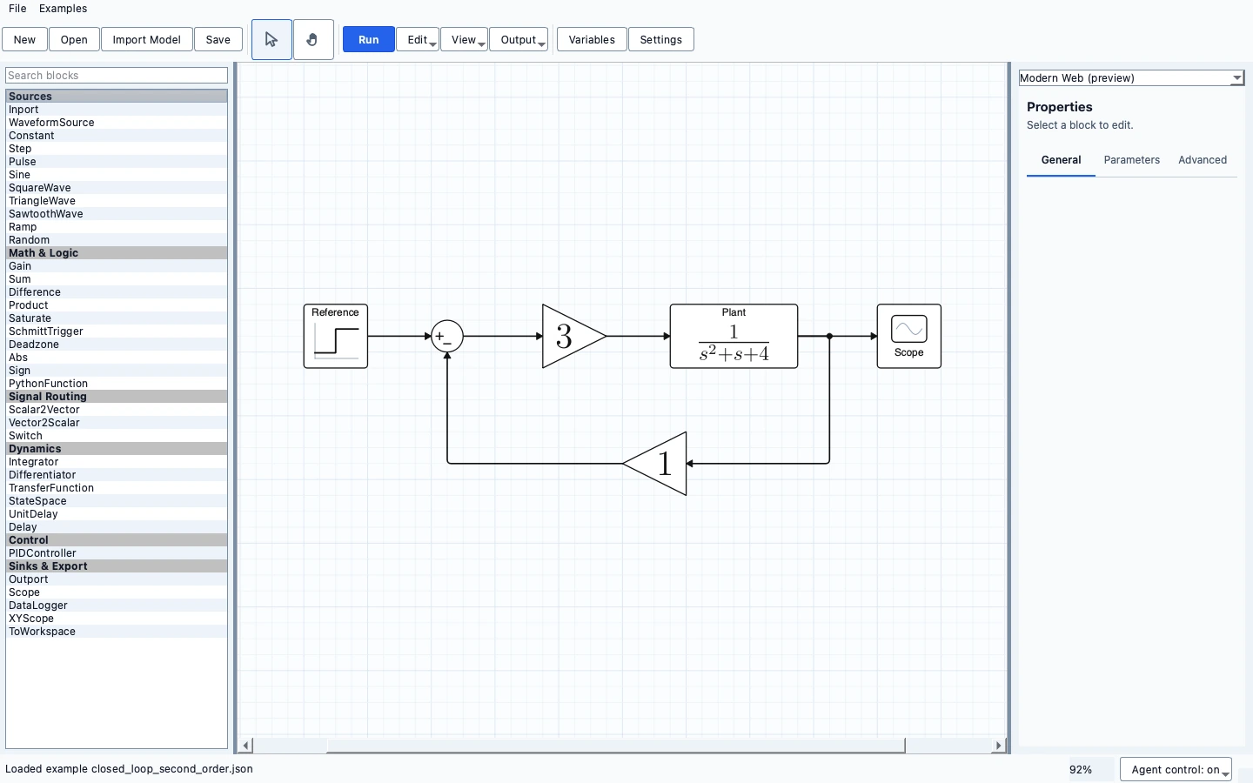This screenshot has height=783, width=1253.
Task: Switch to the Parameters tab
Action: pyautogui.click(x=1131, y=160)
